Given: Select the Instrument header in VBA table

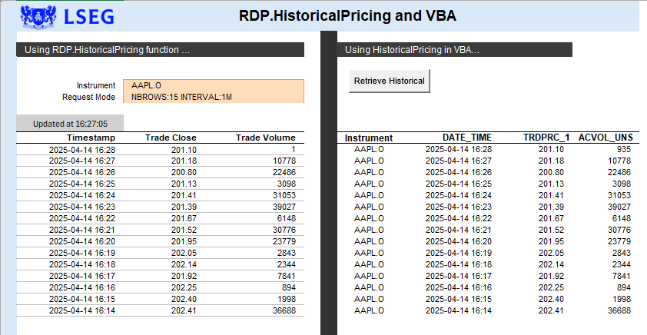Looking at the screenshot, I should (x=369, y=138).
